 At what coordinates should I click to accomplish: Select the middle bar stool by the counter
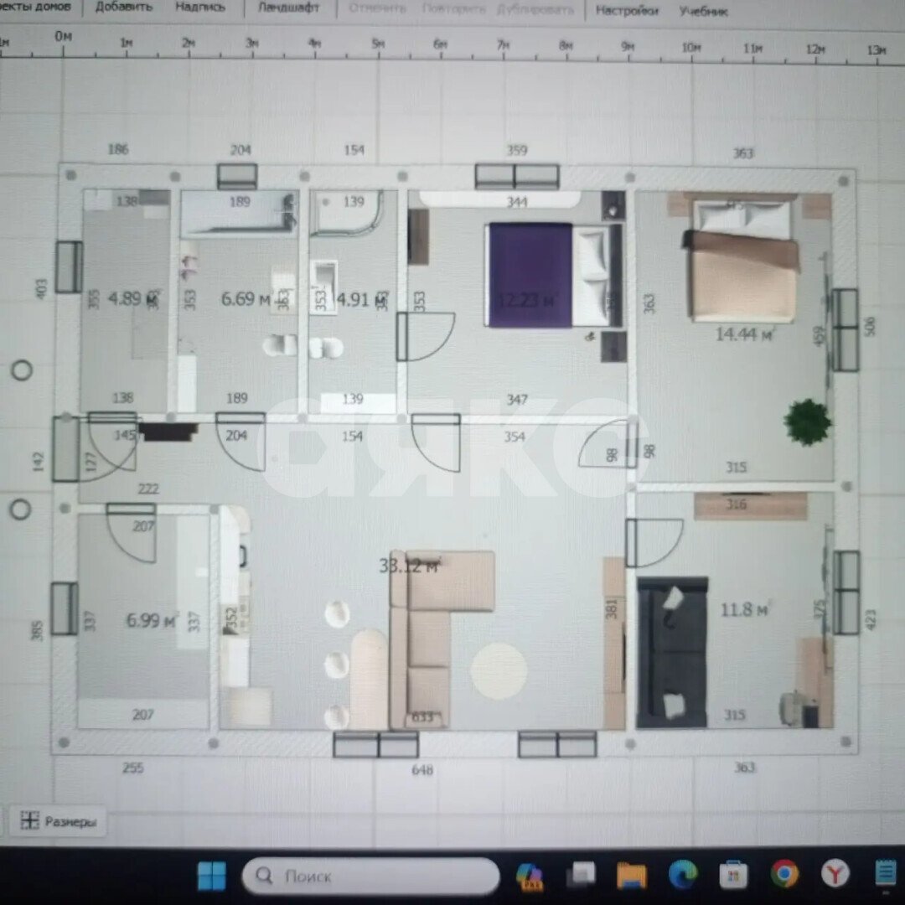click(337, 665)
